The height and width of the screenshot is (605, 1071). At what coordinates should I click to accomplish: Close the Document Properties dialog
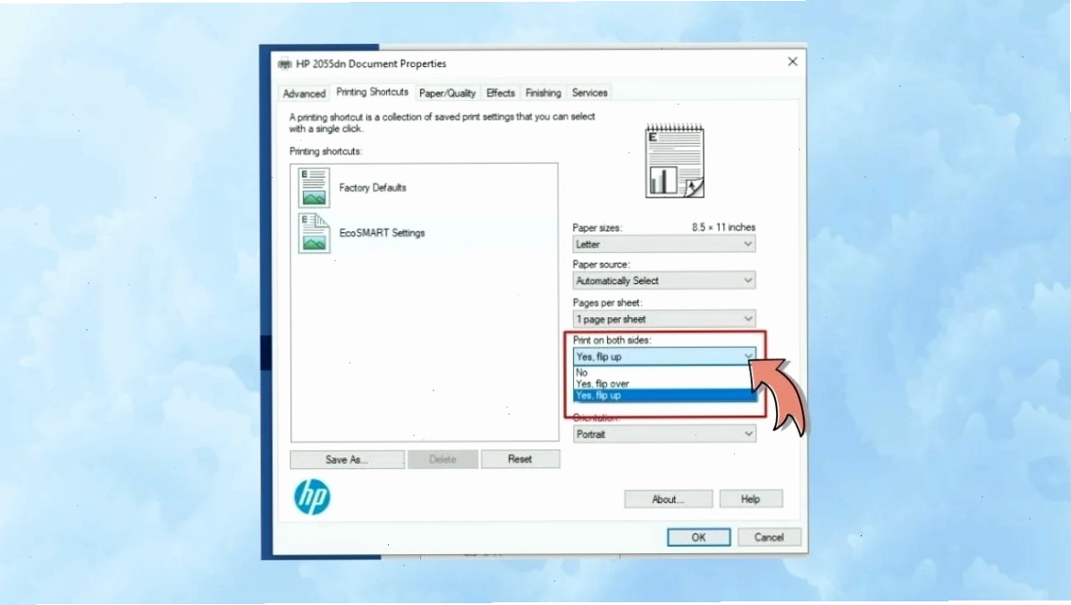pyautogui.click(x=792, y=62)
